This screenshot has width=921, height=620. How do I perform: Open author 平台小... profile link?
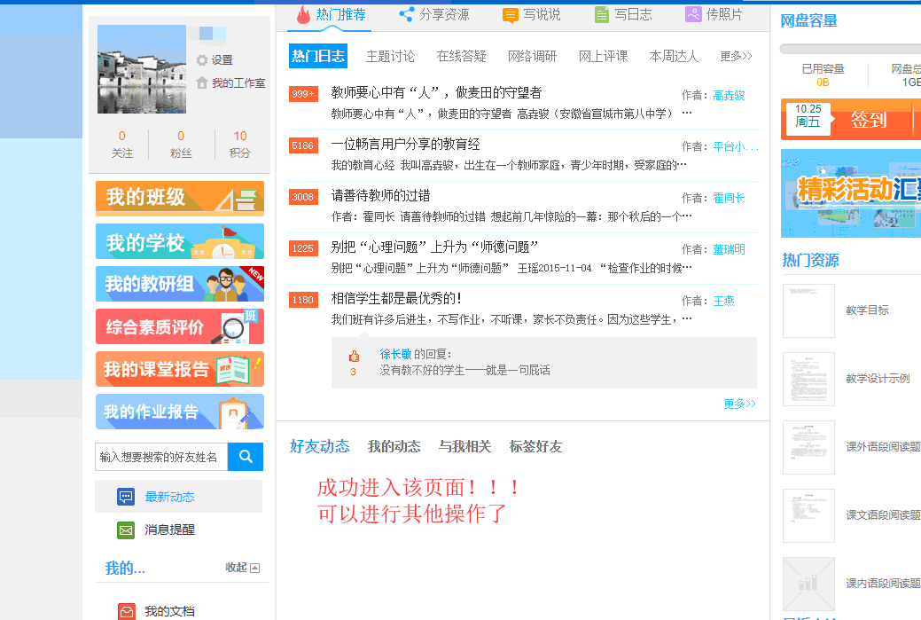[736, 147]
